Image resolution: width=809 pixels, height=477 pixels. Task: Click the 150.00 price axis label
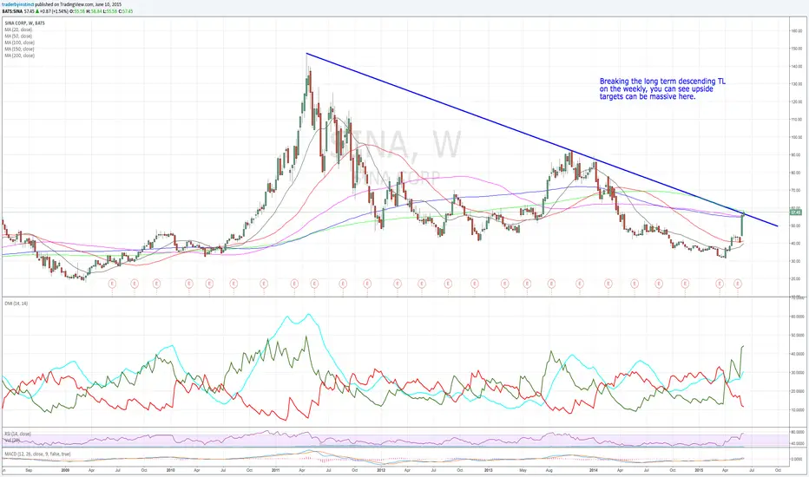[x=796, y=49]
